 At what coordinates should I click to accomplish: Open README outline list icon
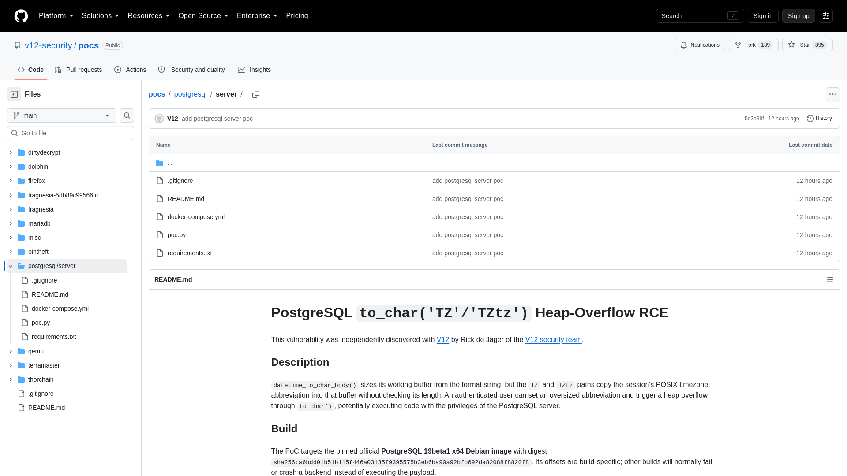point(829,279)
